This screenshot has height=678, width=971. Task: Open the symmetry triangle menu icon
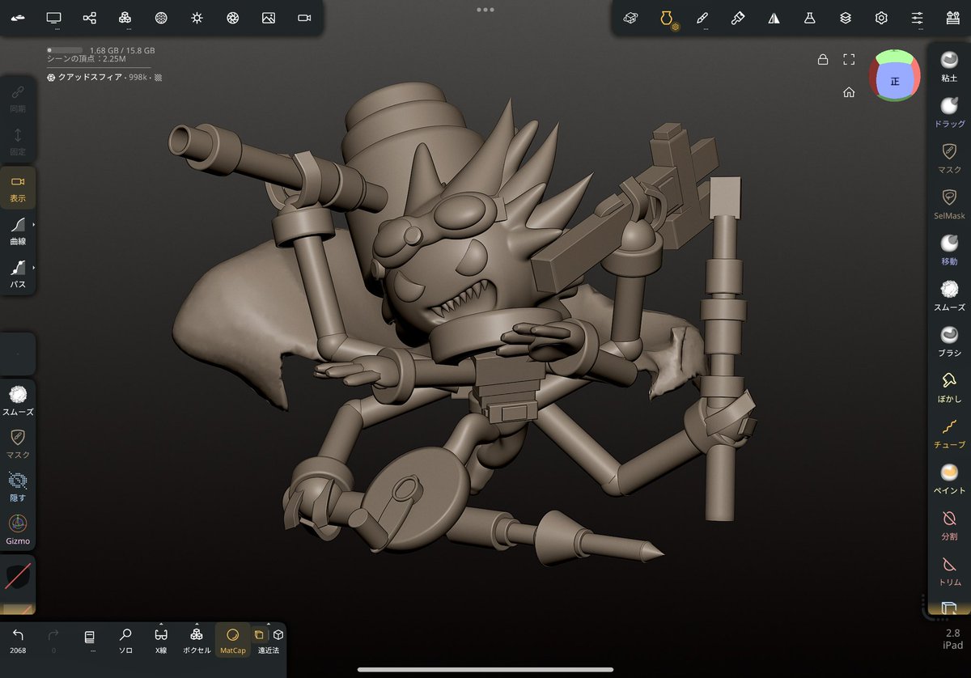(x=774, y=18)
